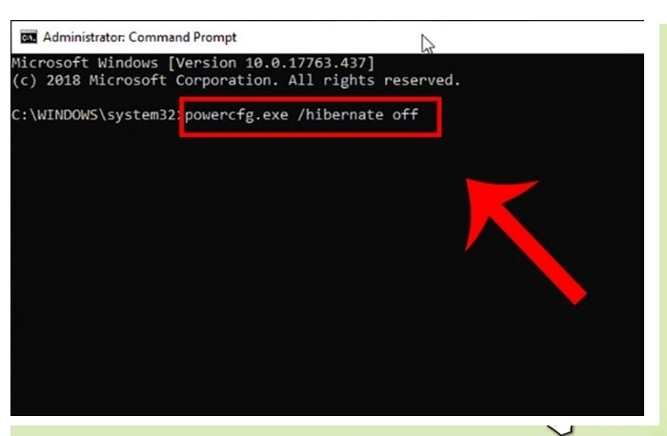This screenshot has width=667, height=436.
Task: Click the "(c) 2018" copyright text
Action: click(x=47, y=80)
